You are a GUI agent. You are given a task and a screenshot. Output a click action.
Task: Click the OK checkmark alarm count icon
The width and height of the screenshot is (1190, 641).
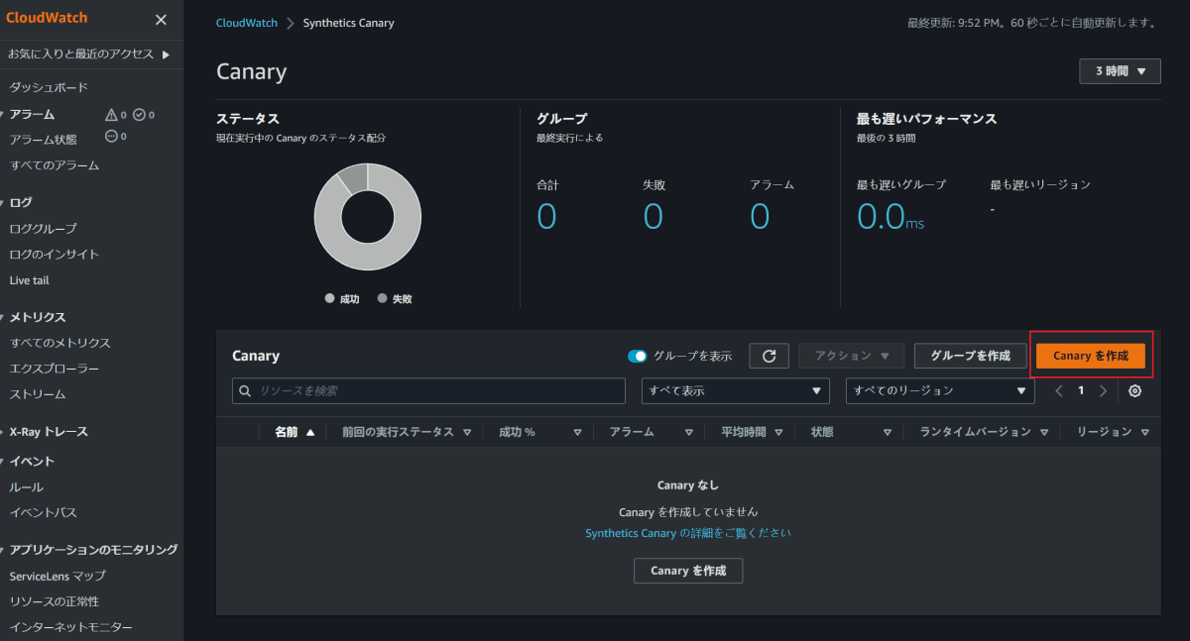click(x=140, y=115)
